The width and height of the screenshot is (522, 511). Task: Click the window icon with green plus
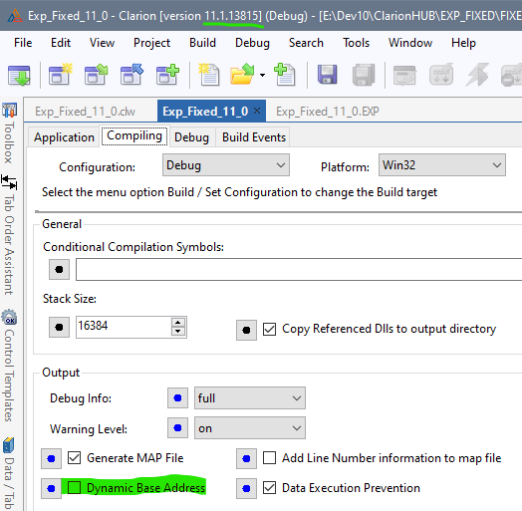167,75
